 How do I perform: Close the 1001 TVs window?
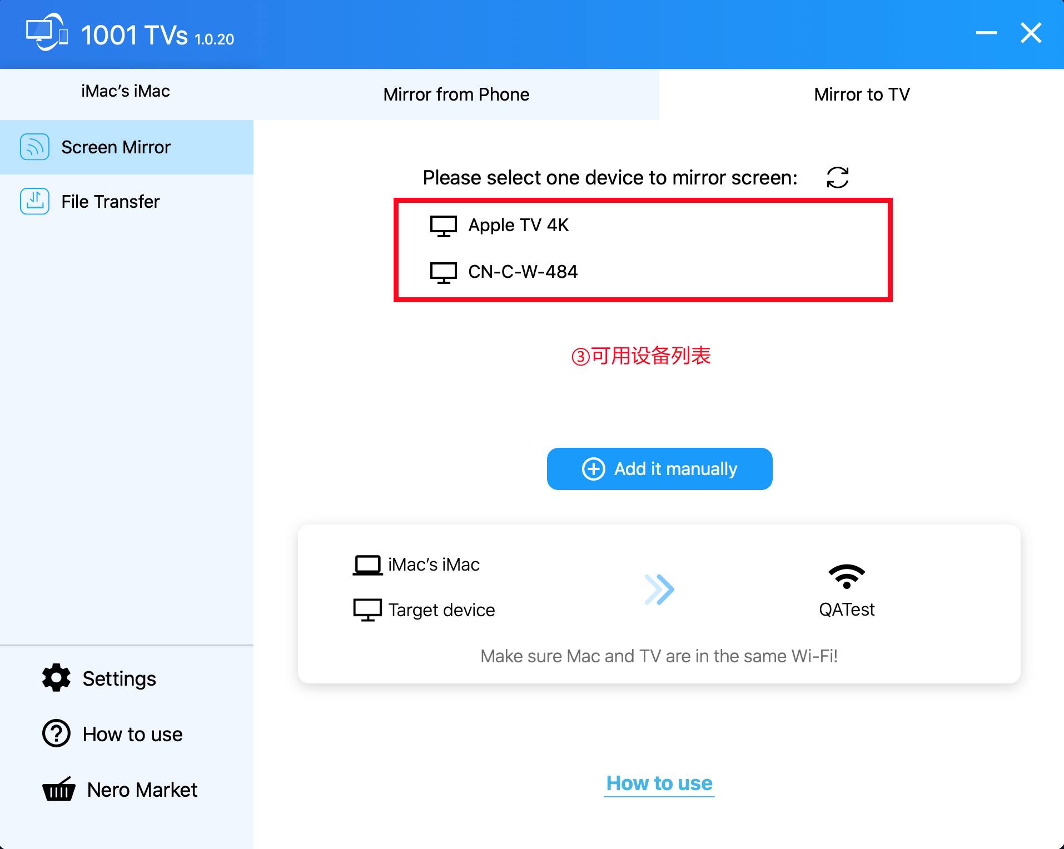1031,33
